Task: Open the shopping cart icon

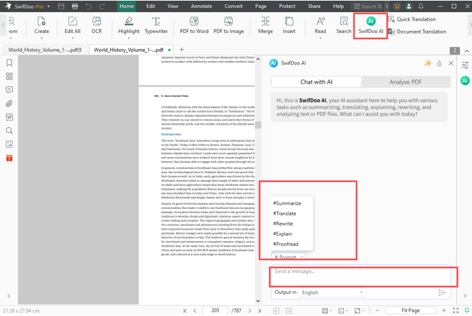Action: 397,6
